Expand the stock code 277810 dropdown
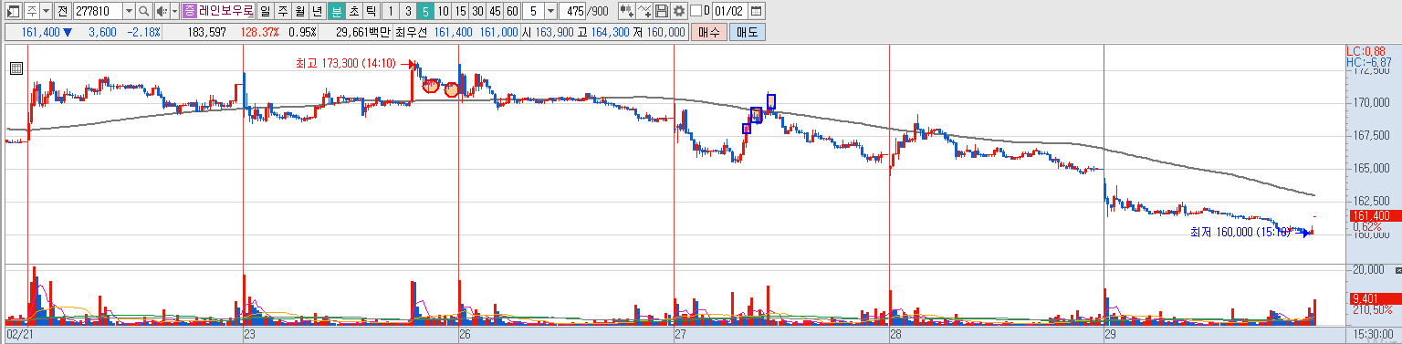The width and height of the screenshot is (1402, 344). (x=129, y=11)
